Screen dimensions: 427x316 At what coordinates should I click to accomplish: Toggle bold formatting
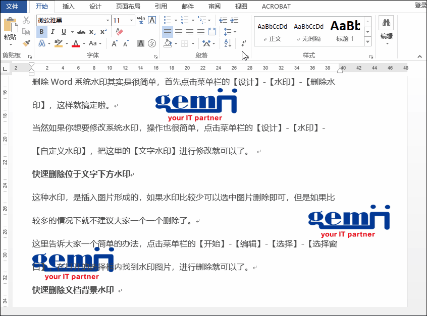tap(41, 31)
